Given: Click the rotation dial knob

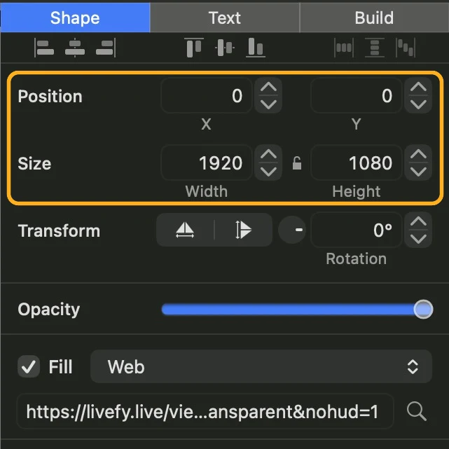Looking at the screenshot, I should click(292, 230).
